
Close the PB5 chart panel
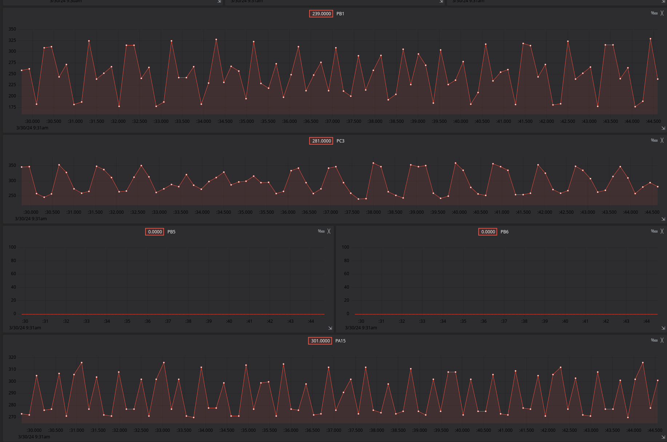pos(329,231)
